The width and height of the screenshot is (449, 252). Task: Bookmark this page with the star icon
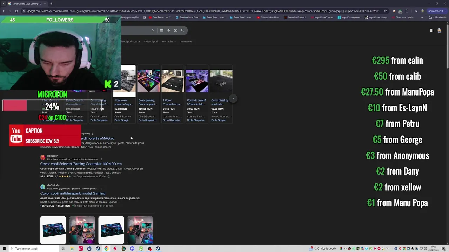click(x=385, y=11)
